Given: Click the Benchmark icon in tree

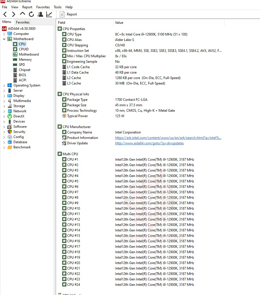Looking at the screenshot, I should 10,147.
